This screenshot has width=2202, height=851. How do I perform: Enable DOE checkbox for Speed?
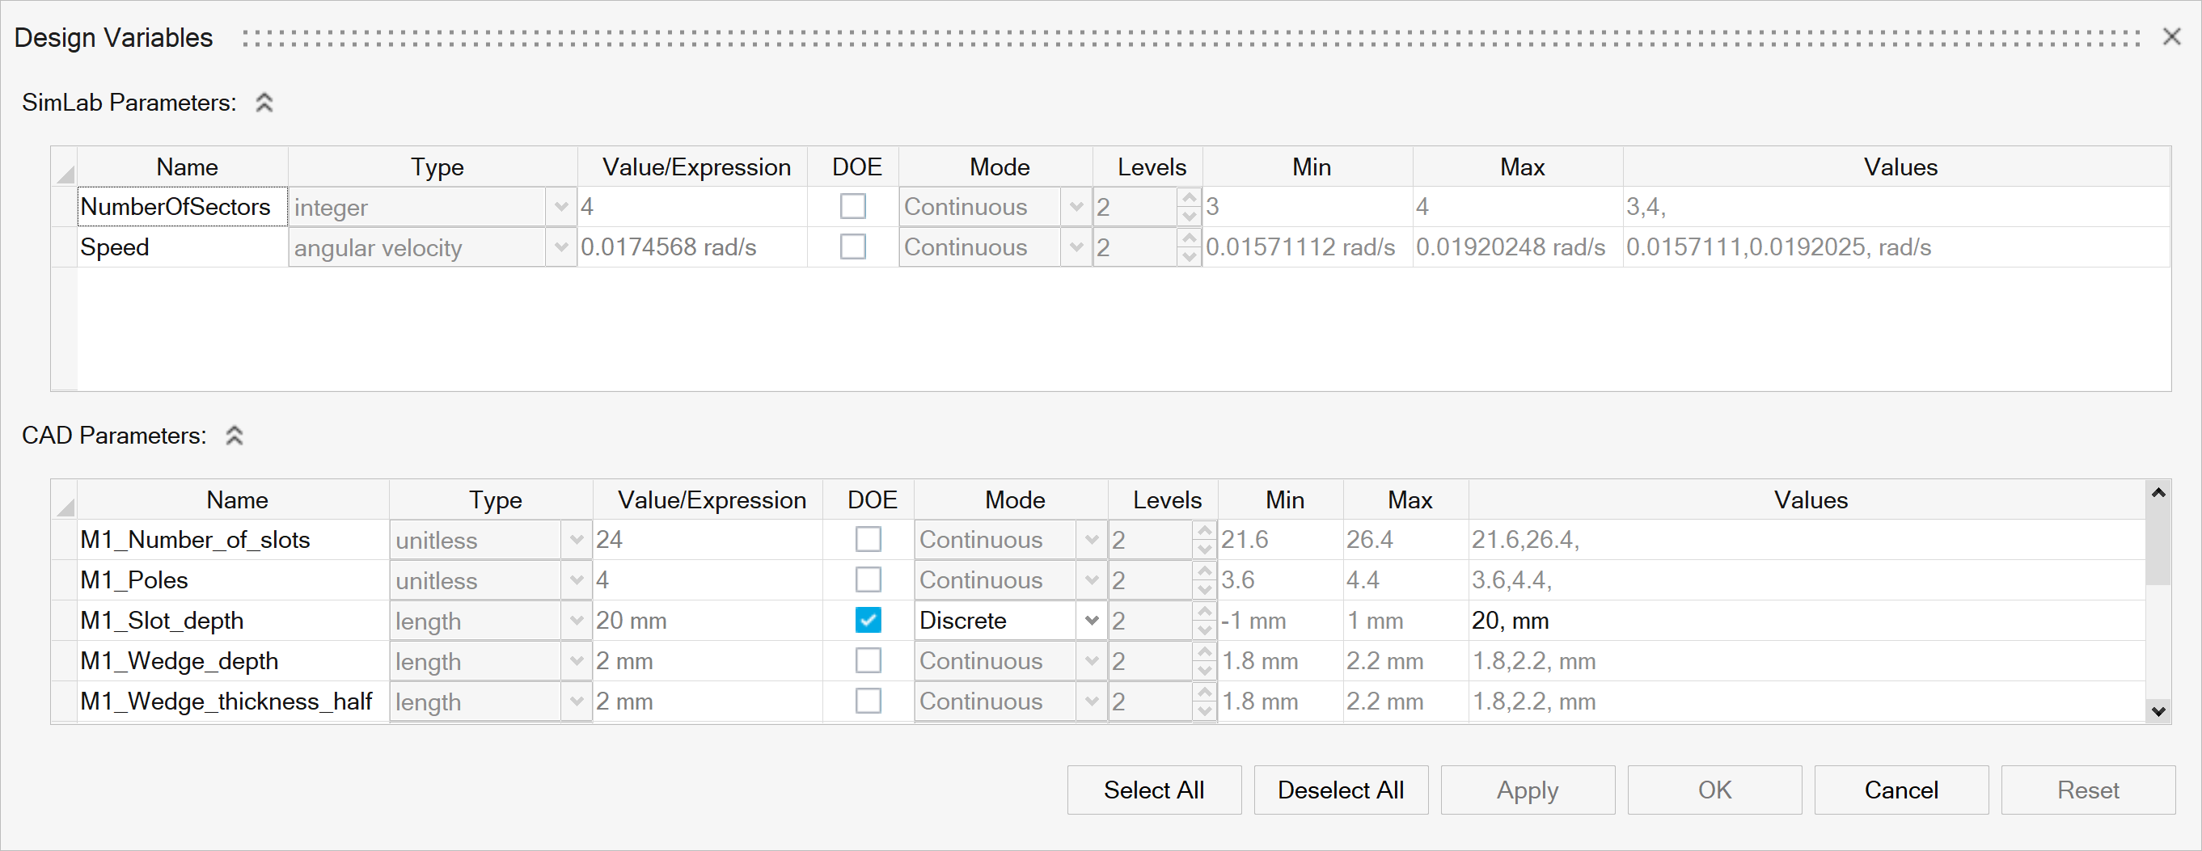pos(852,247)
